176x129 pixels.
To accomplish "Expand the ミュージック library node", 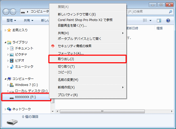I will click(x=8, y=67).
